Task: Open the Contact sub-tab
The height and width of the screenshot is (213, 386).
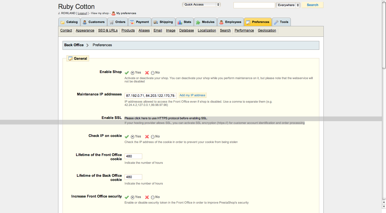Action: coord(66,30)
